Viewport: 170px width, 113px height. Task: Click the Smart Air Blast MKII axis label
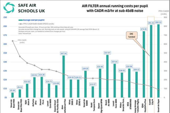pos(12,103)
